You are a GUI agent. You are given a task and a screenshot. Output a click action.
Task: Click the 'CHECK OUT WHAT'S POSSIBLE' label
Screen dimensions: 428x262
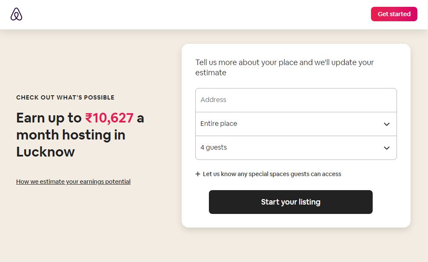(x=65, y=97)
